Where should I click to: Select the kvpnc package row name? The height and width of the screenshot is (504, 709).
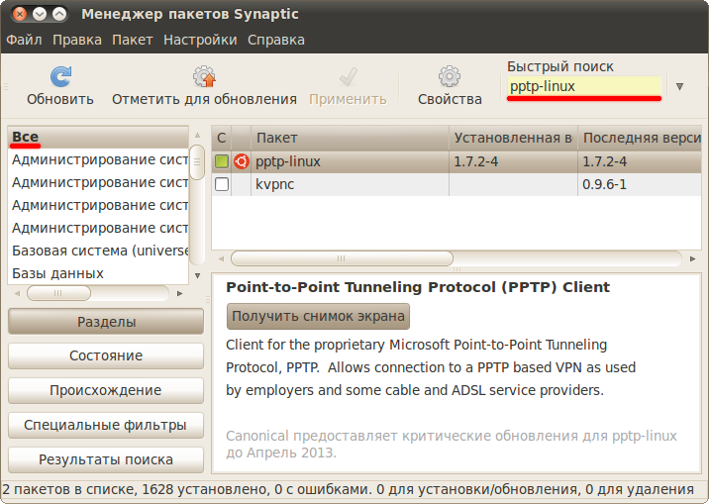pyautogui.click(x=275, y=184)
